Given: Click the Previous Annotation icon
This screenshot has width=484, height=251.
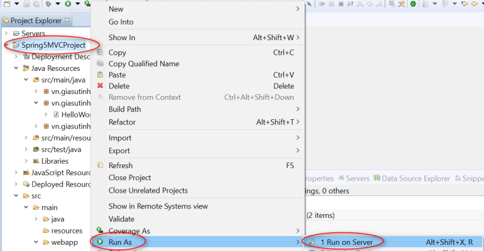Looking at the screenshot, I should (x=445, y=4).
